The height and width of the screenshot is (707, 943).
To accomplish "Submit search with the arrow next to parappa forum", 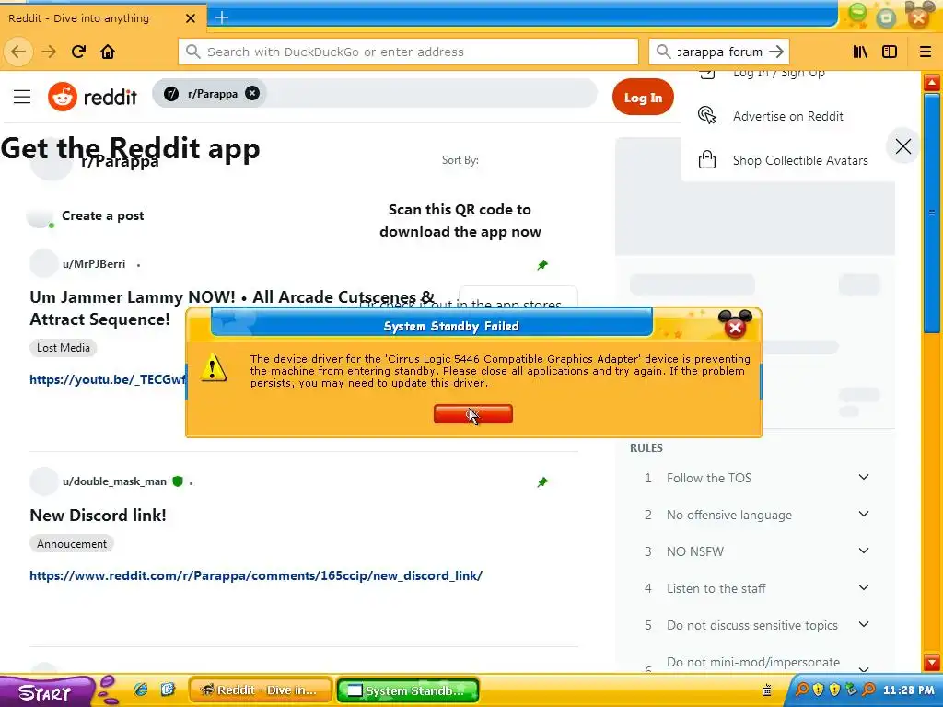I will [x=776, y=52].
